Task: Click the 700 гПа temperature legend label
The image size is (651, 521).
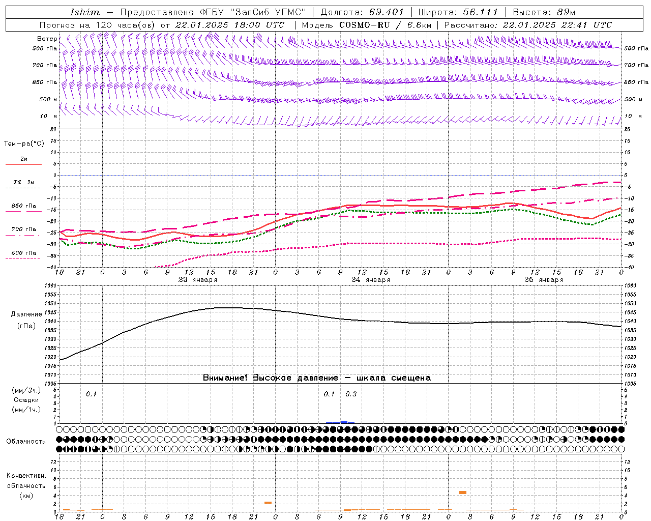Action: (24, 229)
